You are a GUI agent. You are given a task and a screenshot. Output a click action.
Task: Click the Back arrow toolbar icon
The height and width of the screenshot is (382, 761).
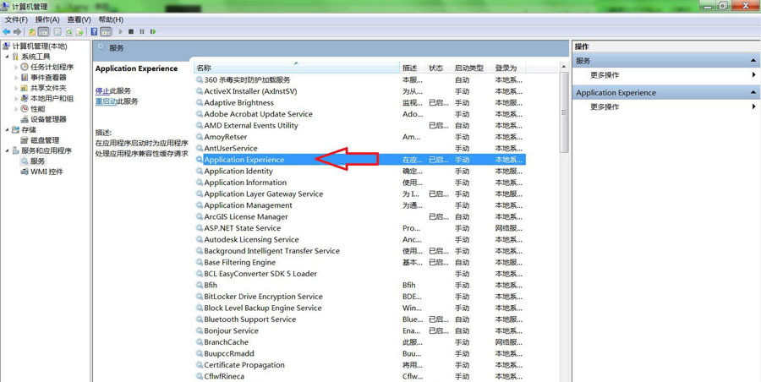[x=6, y=31]
